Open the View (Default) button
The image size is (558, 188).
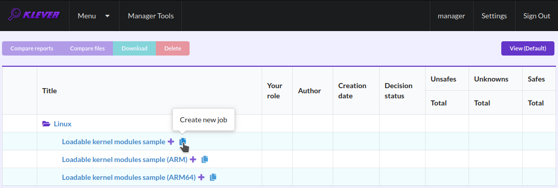[x=528, y=48]
